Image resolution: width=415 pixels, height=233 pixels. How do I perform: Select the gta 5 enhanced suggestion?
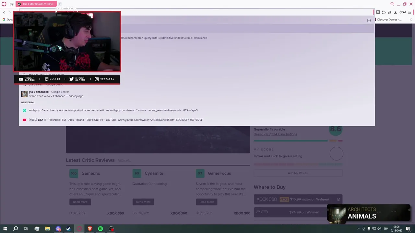point(196,94)
